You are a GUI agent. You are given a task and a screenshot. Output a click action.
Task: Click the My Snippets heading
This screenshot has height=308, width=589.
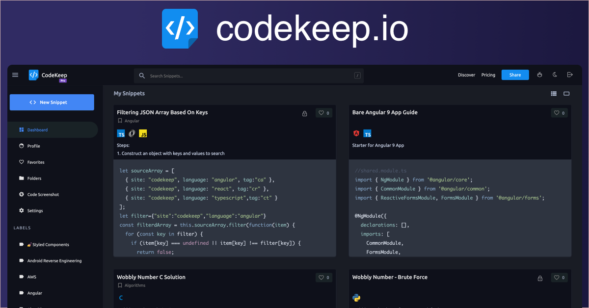(x=129, y=93)
